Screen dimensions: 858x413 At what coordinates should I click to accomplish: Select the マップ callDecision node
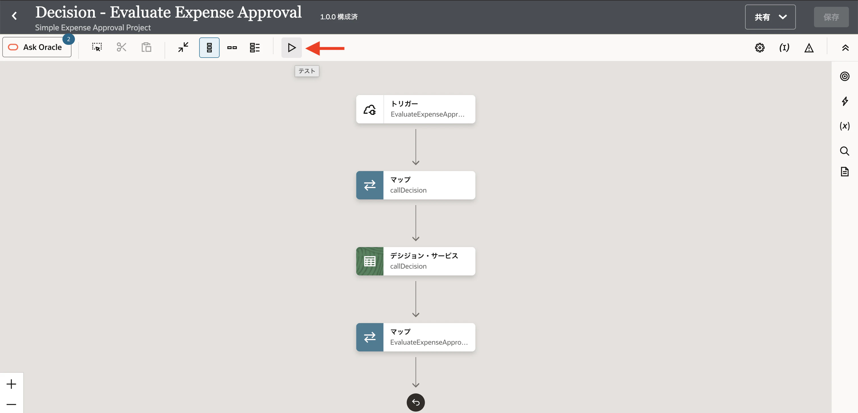pyautogui.click(x=416, y=185)
